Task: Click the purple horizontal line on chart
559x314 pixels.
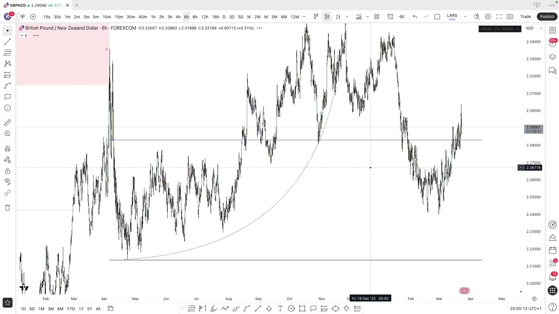Action: click(x=296, y=140)
